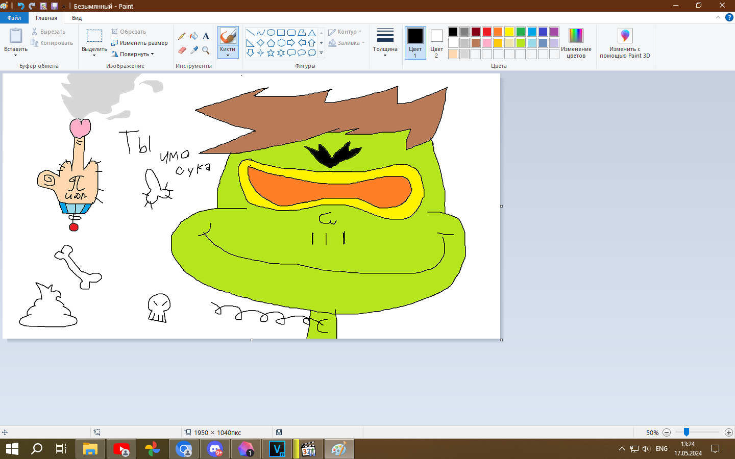Click the Crop (Обрезать) button
735x459 pixels.
129,32
